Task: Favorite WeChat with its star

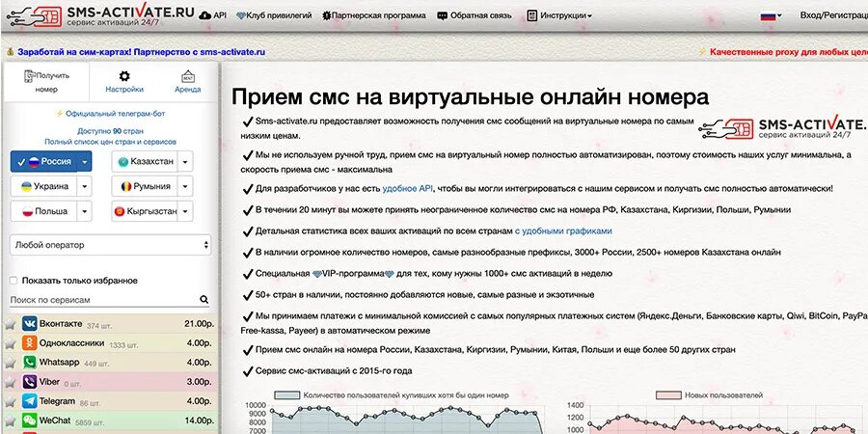Action: pyautogui.click(x=10, y=421)
